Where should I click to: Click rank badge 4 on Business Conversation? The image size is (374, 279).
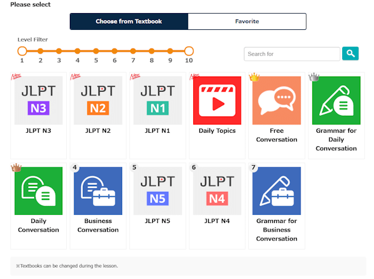click(75, 168)
